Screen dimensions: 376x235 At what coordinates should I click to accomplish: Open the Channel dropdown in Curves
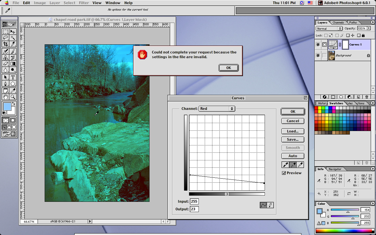[217, 109]
